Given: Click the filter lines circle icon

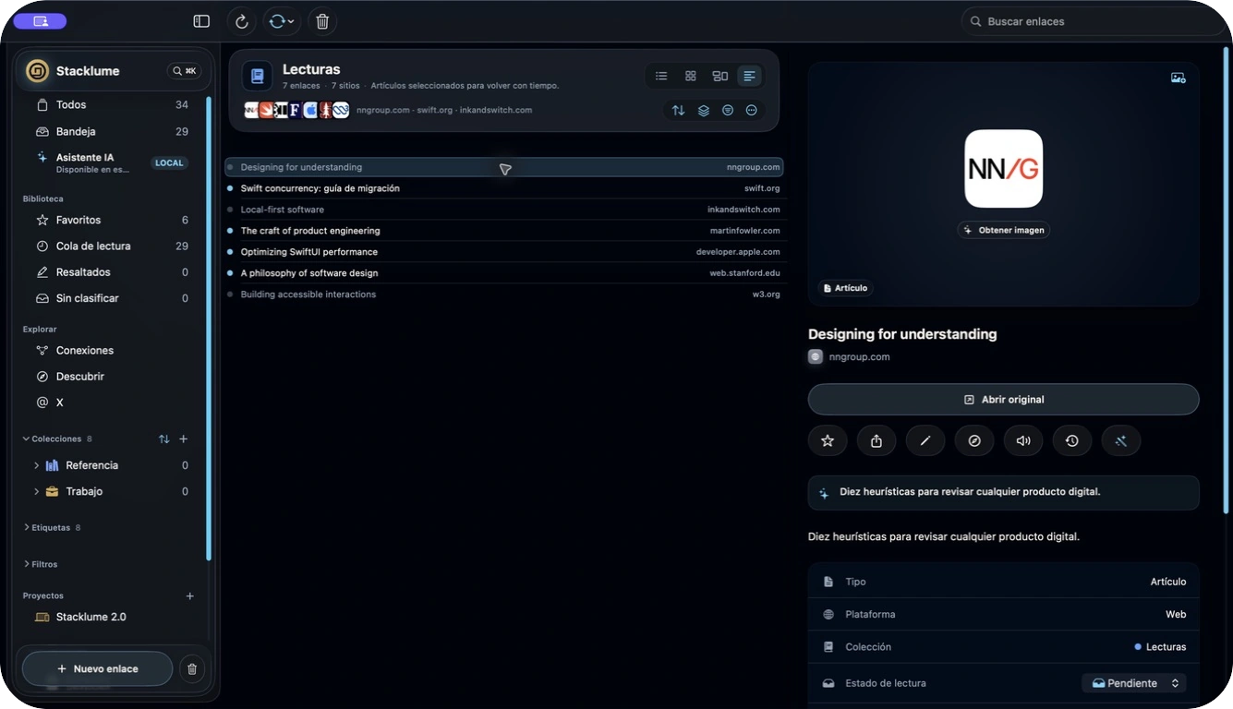Looking at the screenshot, I should coord(728,110).
